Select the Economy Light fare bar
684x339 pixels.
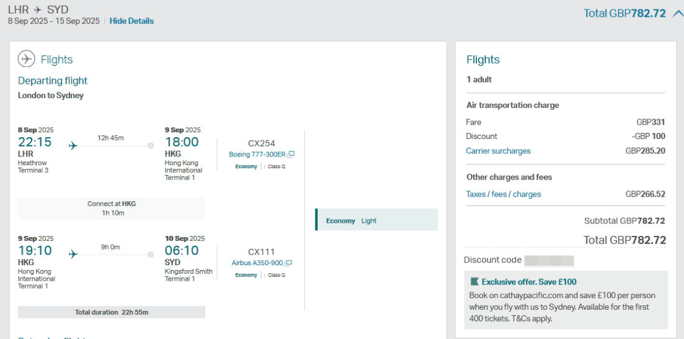(376, 220)
